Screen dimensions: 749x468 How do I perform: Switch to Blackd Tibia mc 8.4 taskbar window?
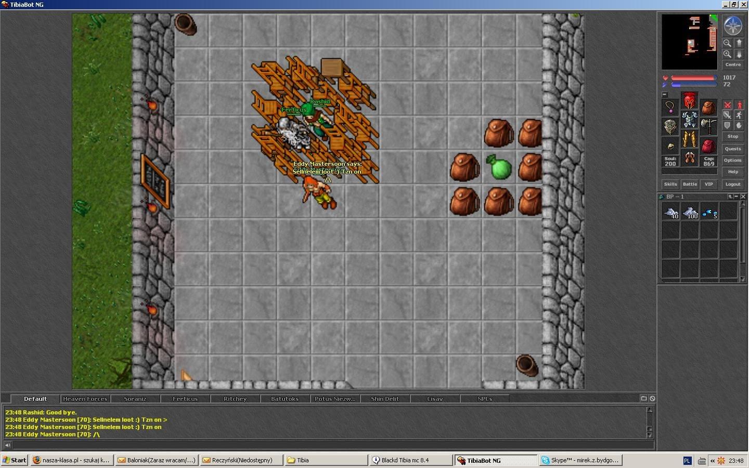click(411, 460)
